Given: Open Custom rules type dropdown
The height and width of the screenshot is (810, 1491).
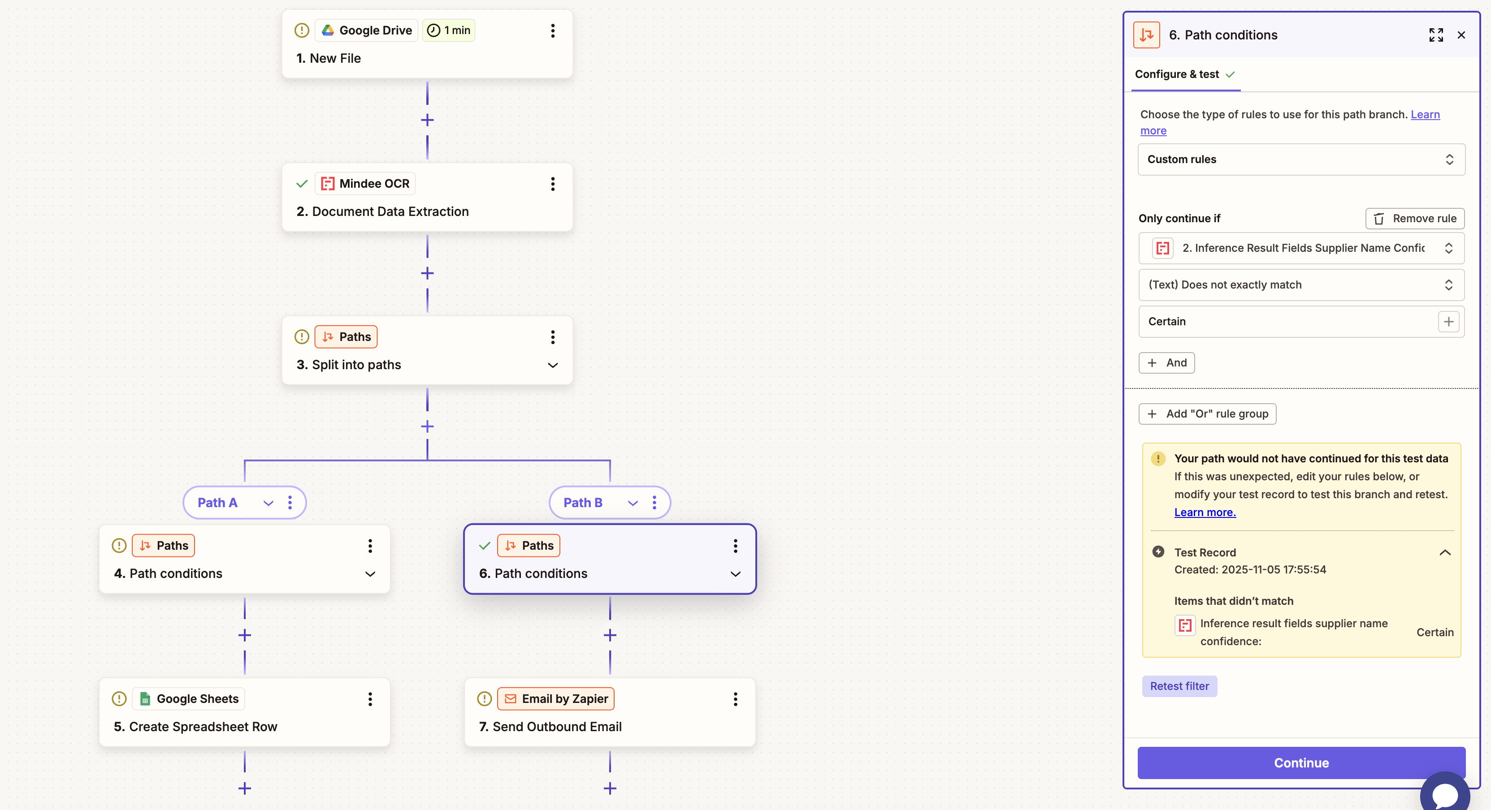Looking at the screenshot, I should pos(1300,159).
